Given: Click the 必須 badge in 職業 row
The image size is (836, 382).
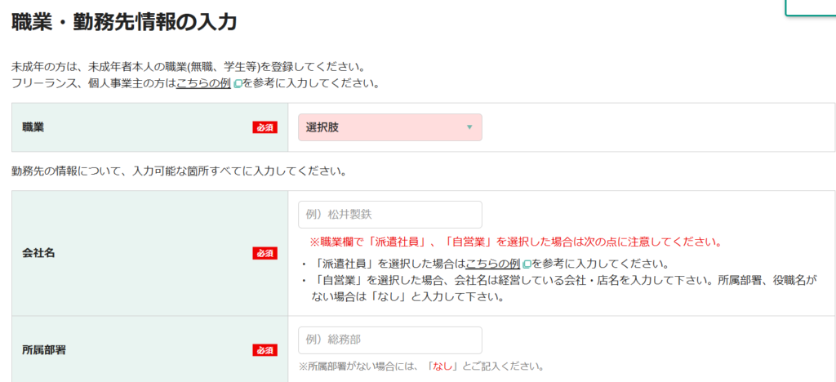Looking at the screenshot, I should coord(265,127).
